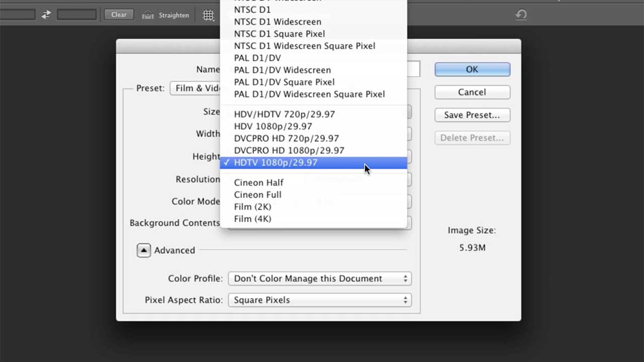Click the document Name input field

pos(414,69)
